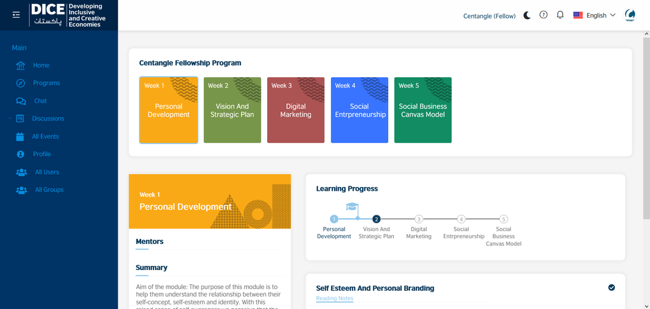Open the user avatar in top bar
The width and height of the screenshot is (650, 309).
point(630,15)
